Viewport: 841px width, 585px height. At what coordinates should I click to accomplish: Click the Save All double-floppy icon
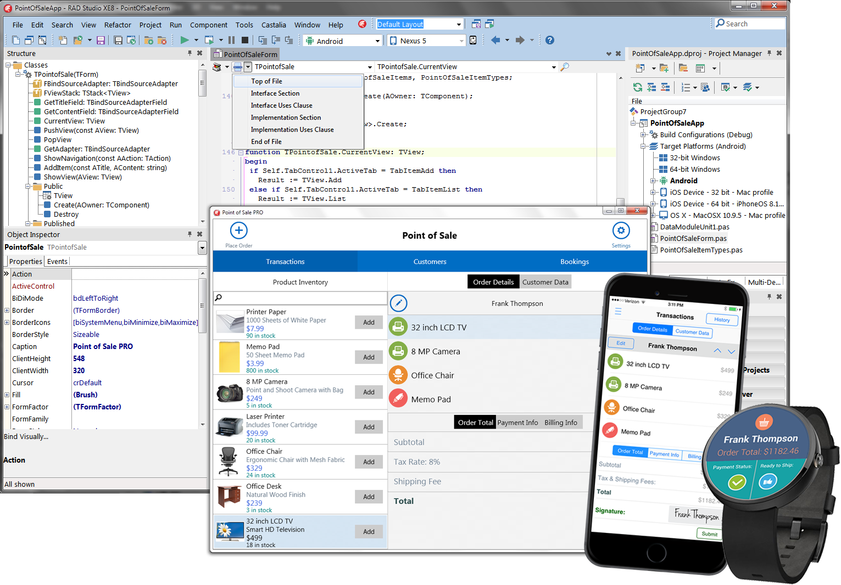point(118,40)
